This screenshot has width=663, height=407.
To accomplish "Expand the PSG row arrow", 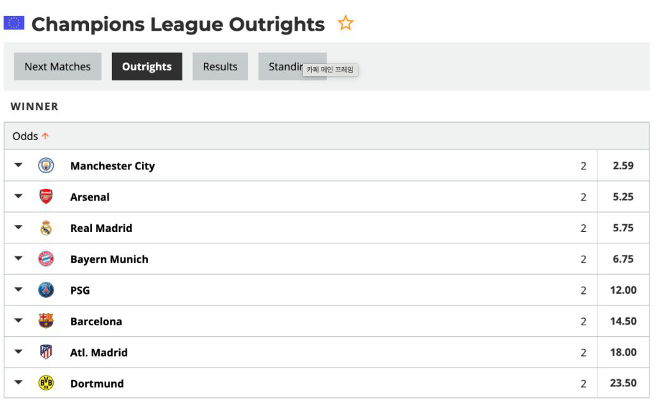I will coord(19,289).
